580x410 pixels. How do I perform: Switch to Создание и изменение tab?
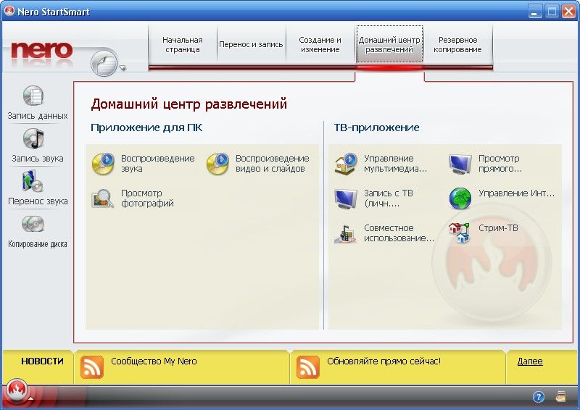click(x=320, y=45)
